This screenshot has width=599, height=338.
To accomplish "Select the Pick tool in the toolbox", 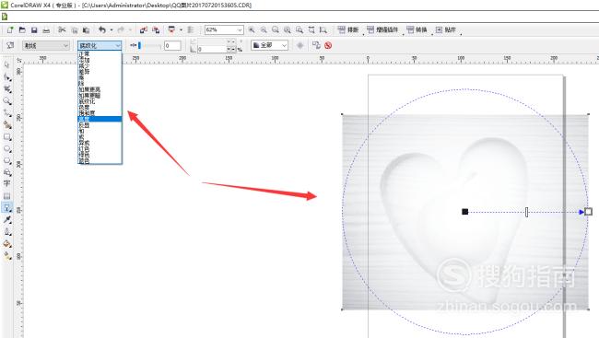I will (x=6, y=64).
